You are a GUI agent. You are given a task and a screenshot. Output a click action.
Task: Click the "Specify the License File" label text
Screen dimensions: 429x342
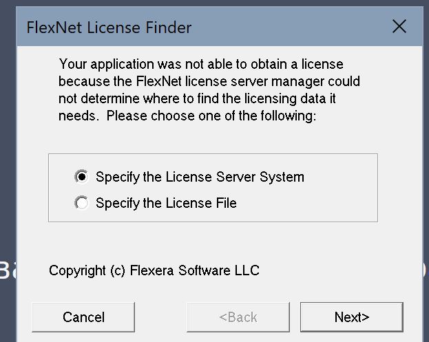pos(166,203)
